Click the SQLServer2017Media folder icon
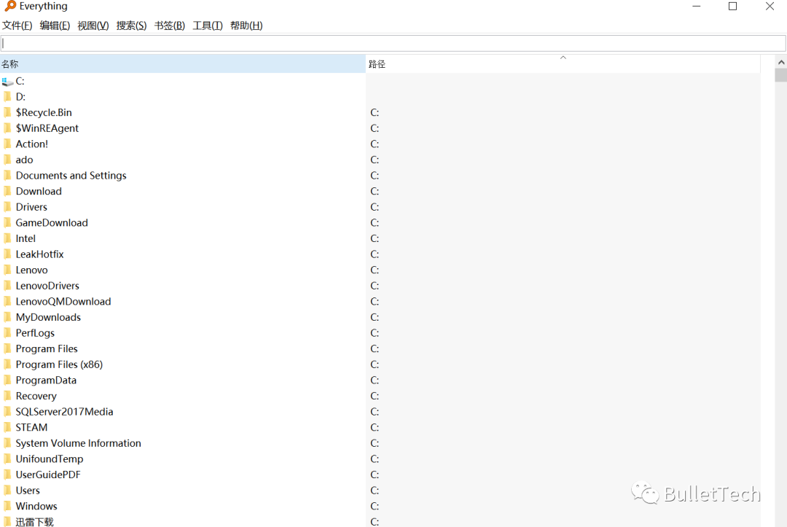 tap(7, 412)
